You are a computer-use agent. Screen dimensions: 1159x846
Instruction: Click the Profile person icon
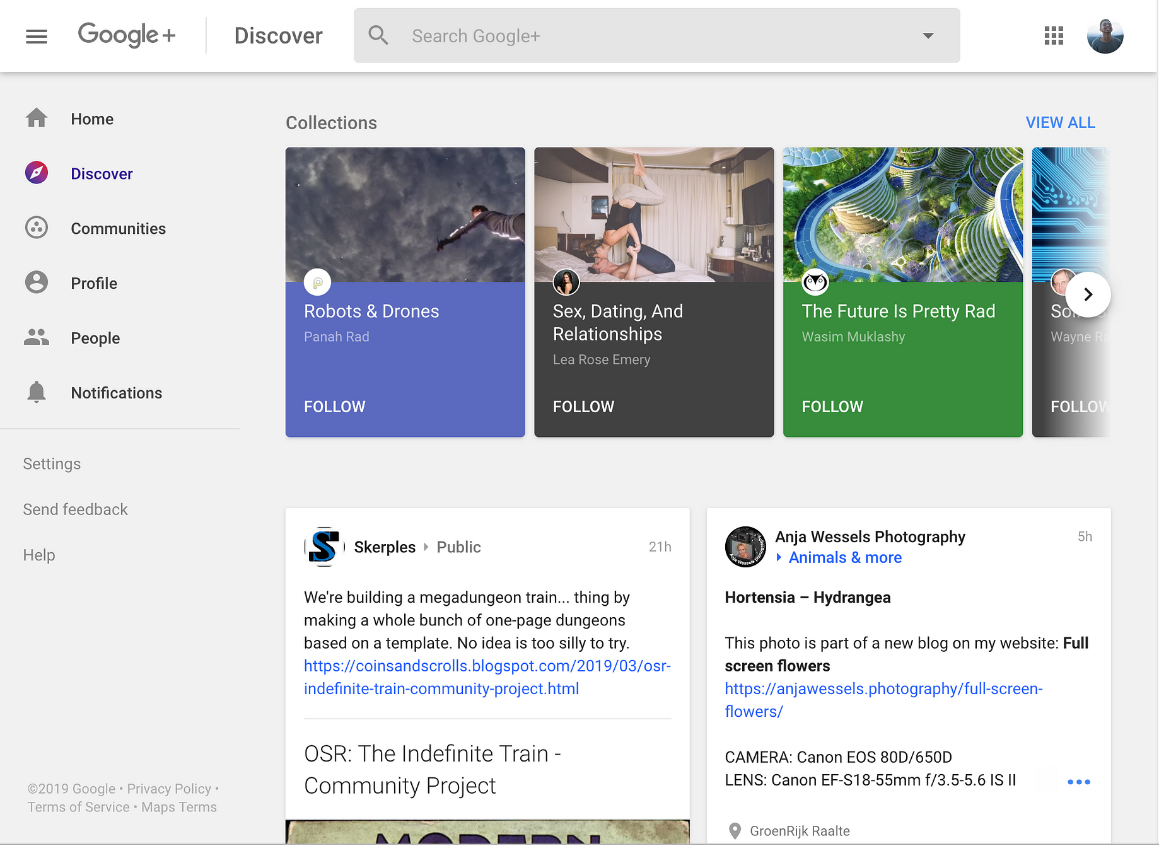pyautogui.click(x=37, y=282)
